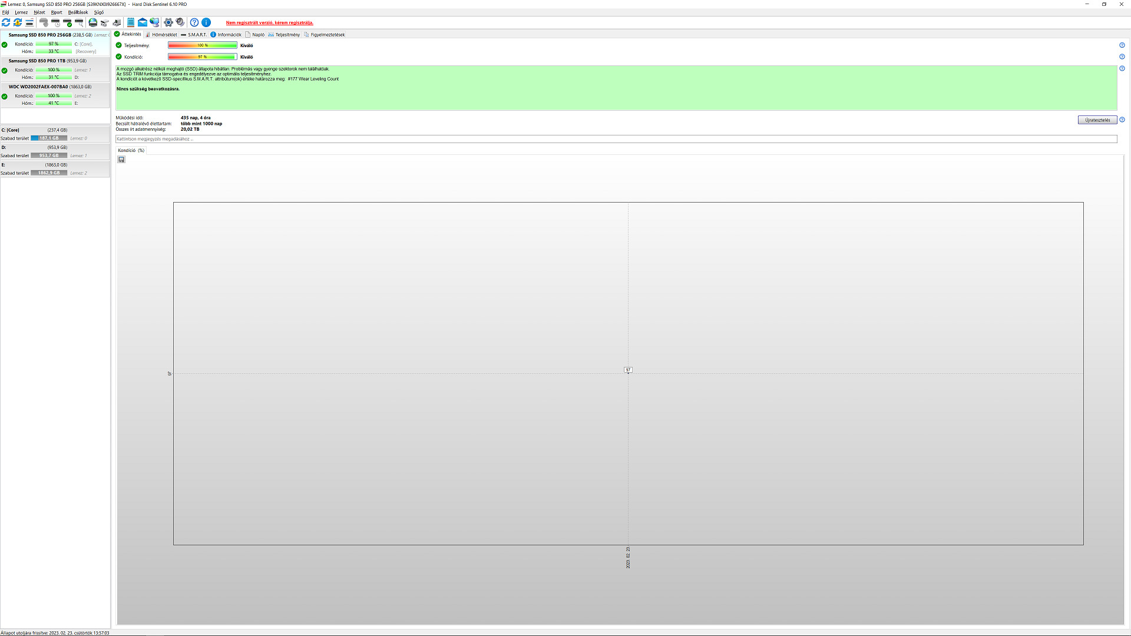
Task: Click help icon beside Teljesítmény row
Action: tap(1122, 45)
